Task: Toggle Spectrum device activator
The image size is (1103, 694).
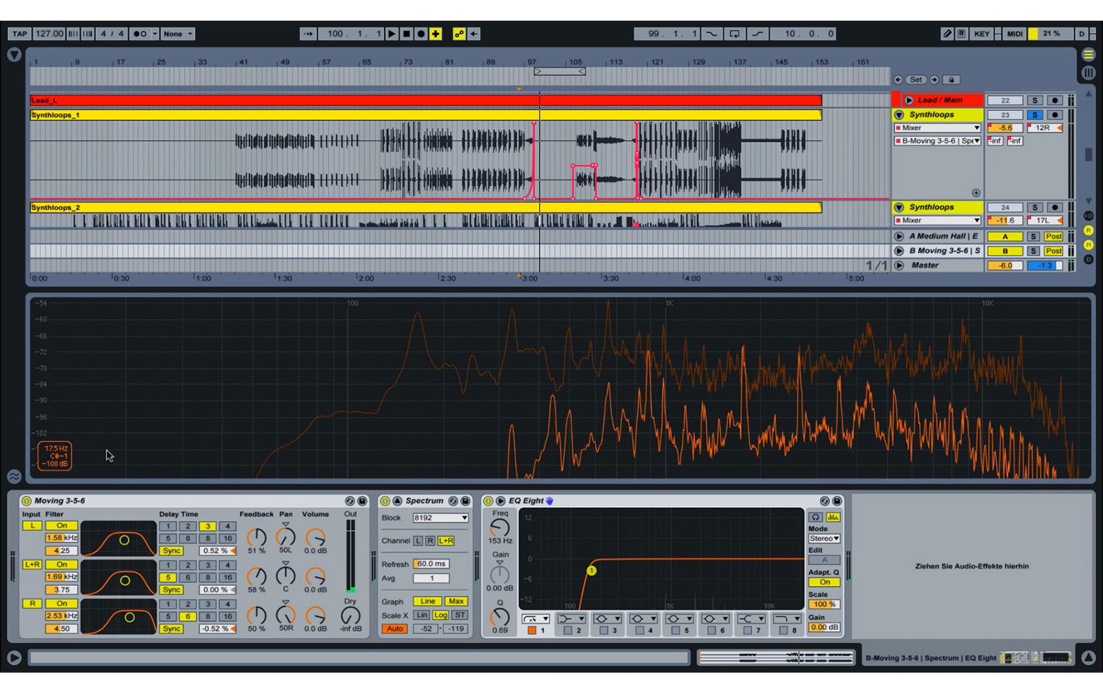Action: (385, 501)
